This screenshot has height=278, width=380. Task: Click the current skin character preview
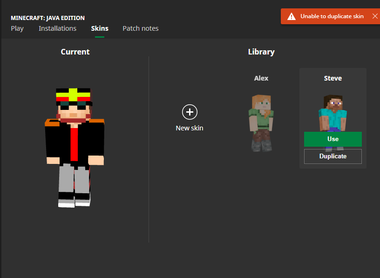point(75,148)
